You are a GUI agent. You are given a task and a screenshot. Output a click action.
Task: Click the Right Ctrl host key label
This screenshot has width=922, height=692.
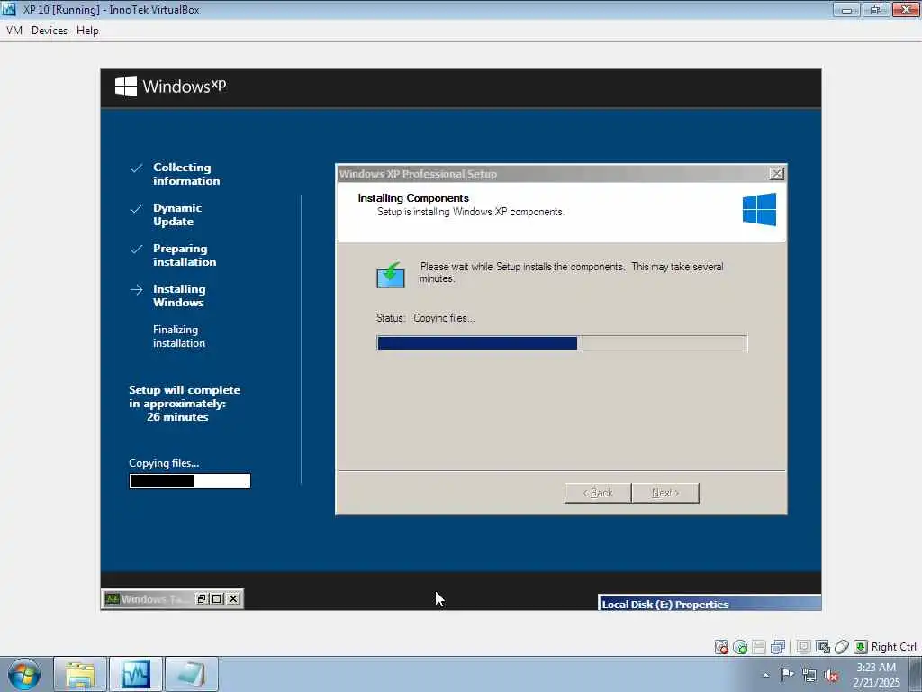894,647
